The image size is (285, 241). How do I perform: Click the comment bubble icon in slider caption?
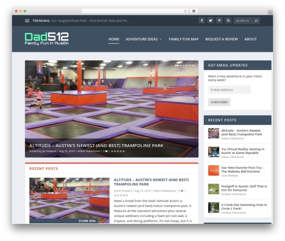coord(107,152)
